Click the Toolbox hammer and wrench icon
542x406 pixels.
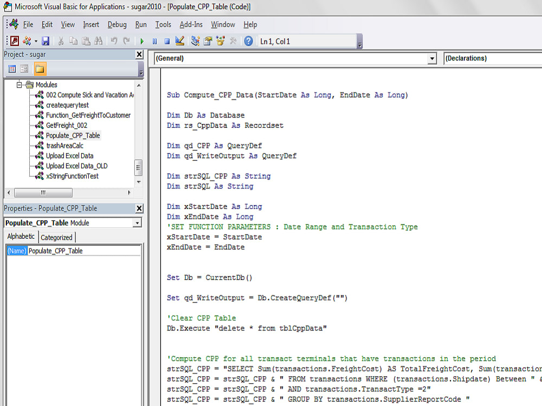point(233,41)
